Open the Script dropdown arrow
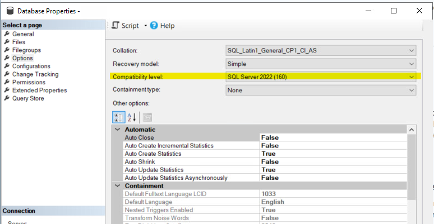Viewport: 434px width, 224px height. (146, 26)
